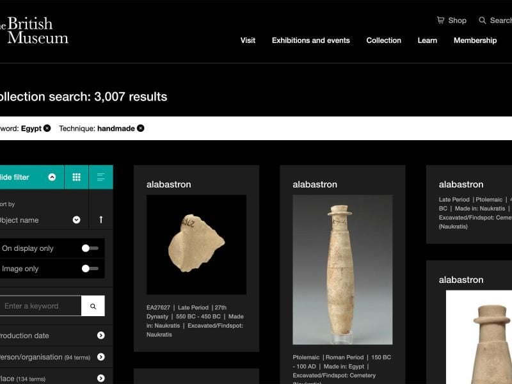
Task: Click alabastron title above vase image
Action: tap(315, 184)
